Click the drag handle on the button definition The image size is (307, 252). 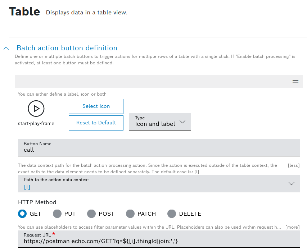295,82
